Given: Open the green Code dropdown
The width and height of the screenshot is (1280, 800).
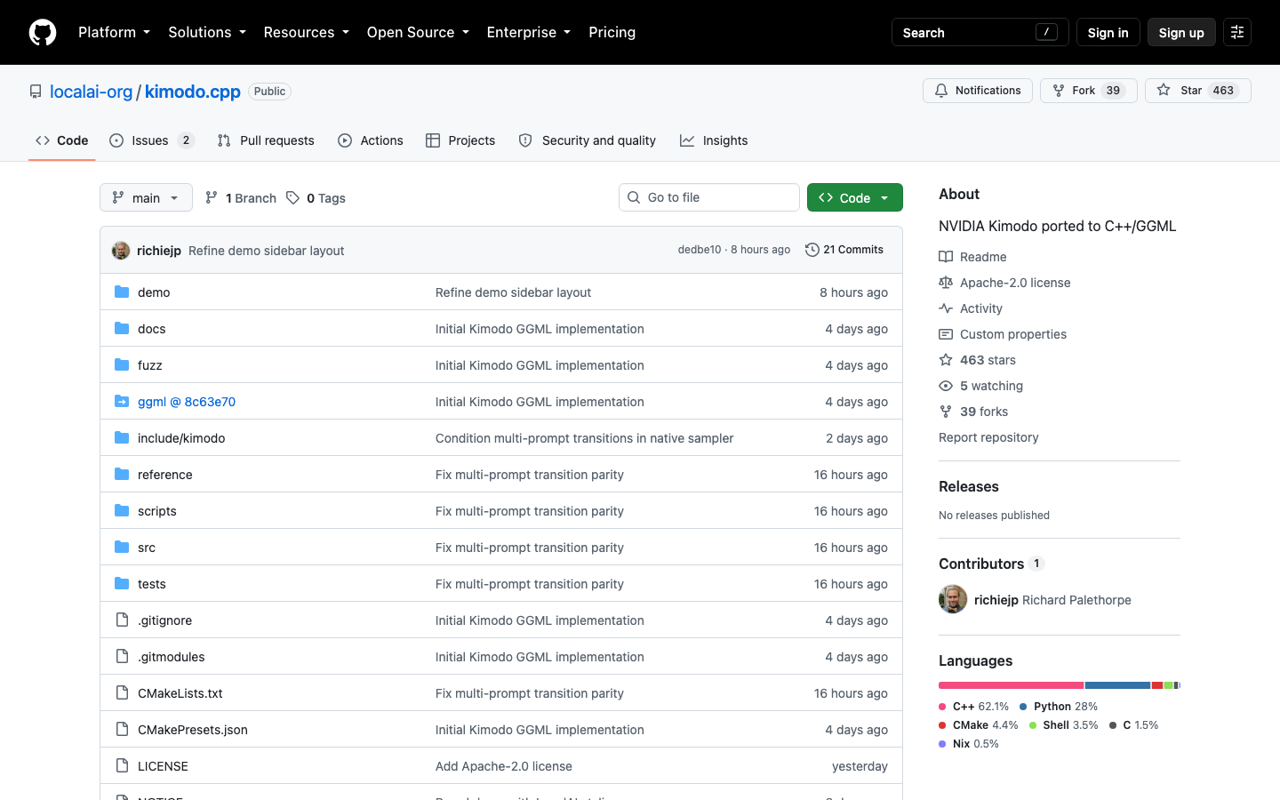Looking at the screenshot, I should (x=854, y=197).
